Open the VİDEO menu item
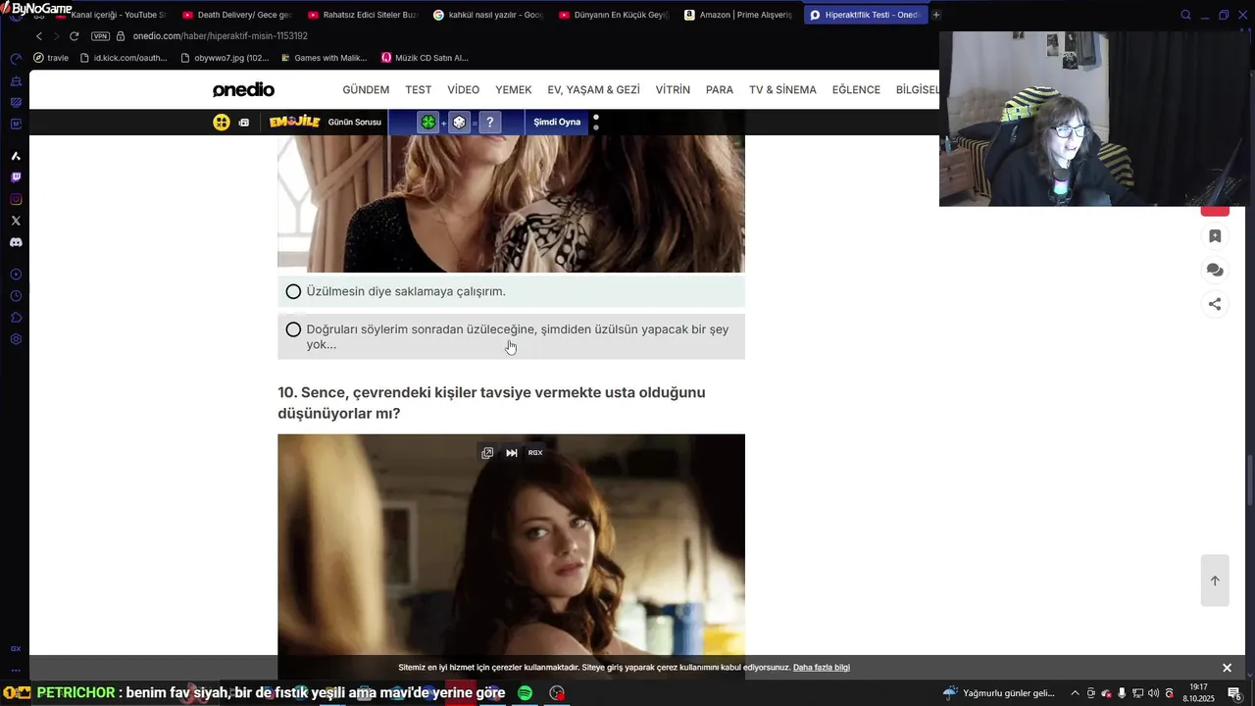The height and width of the screenshot is (706, 1255). tap(464, 89)
